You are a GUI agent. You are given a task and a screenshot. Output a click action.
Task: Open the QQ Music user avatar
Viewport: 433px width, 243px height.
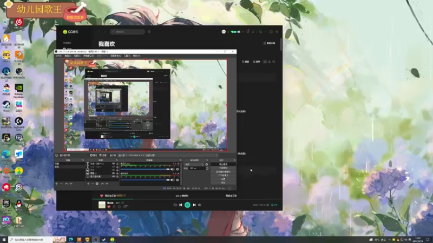224,32
